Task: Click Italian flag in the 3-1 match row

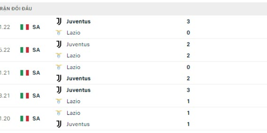Action: tap(24, 96)
